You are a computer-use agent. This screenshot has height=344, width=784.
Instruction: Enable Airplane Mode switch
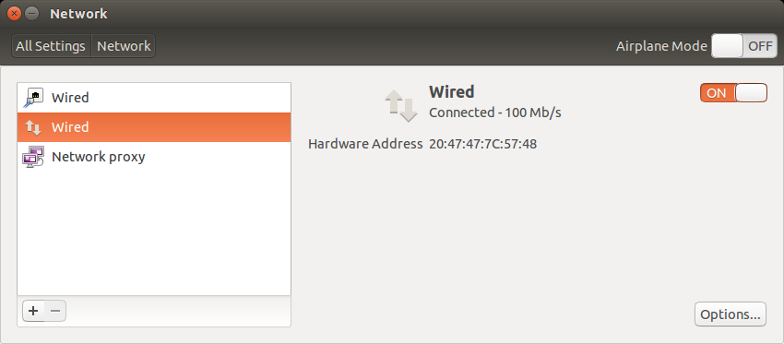point(744,46)
